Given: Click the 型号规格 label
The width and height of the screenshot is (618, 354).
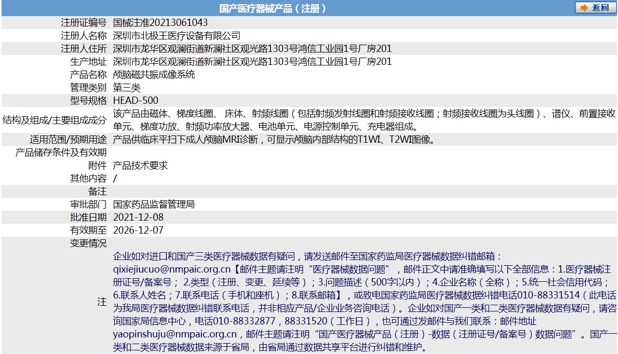Looking at the screenshot, I should click(x=88, y=101).
